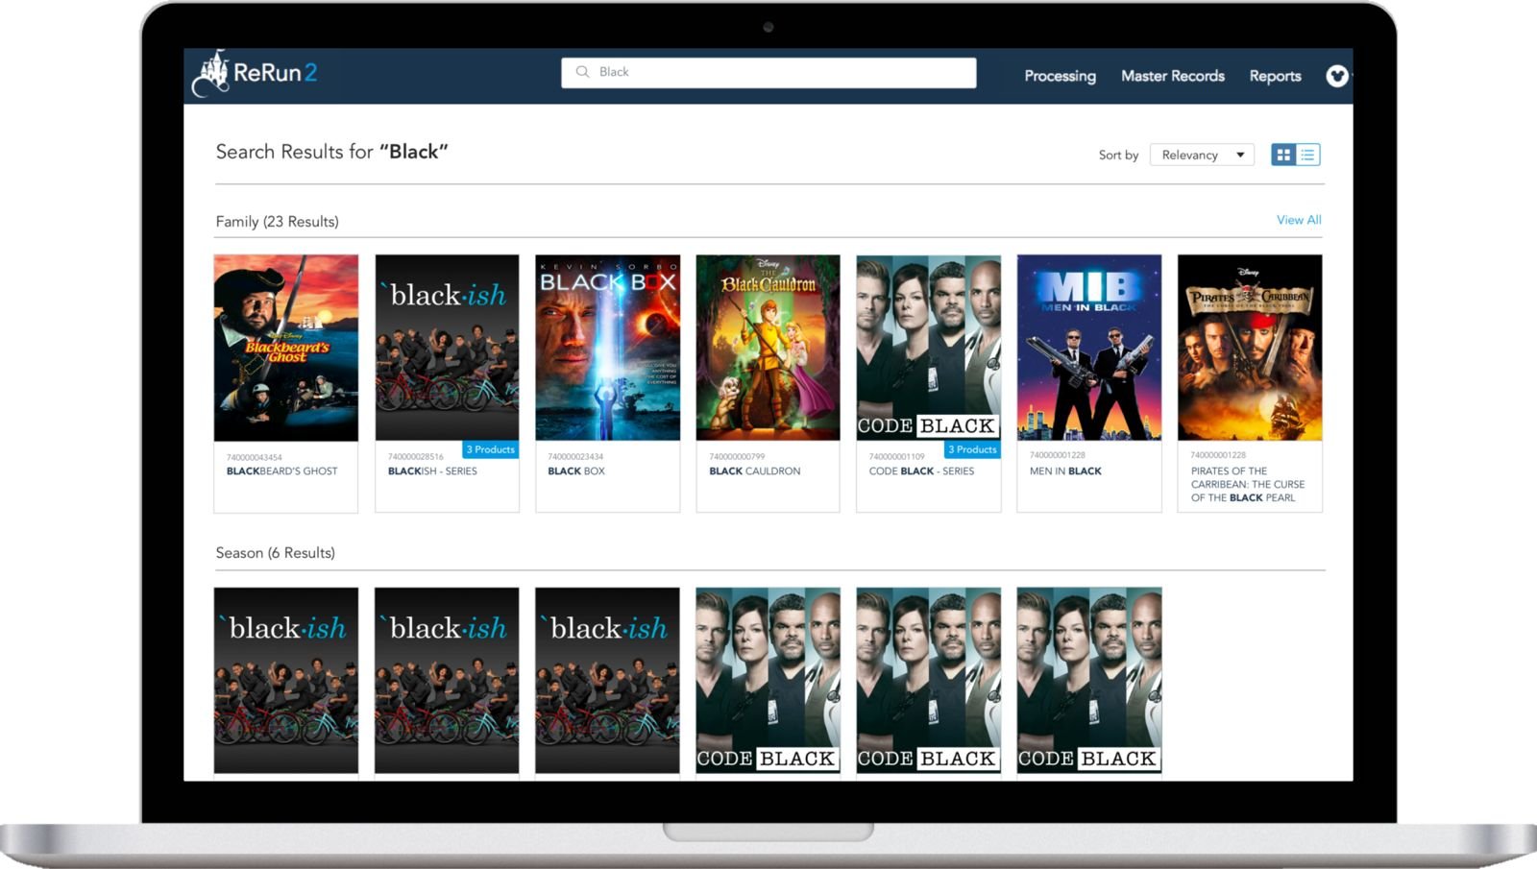1537x869 pixels.
Task: Click the "BLACKISH - SERIES" title text
Action: (432, 471)
